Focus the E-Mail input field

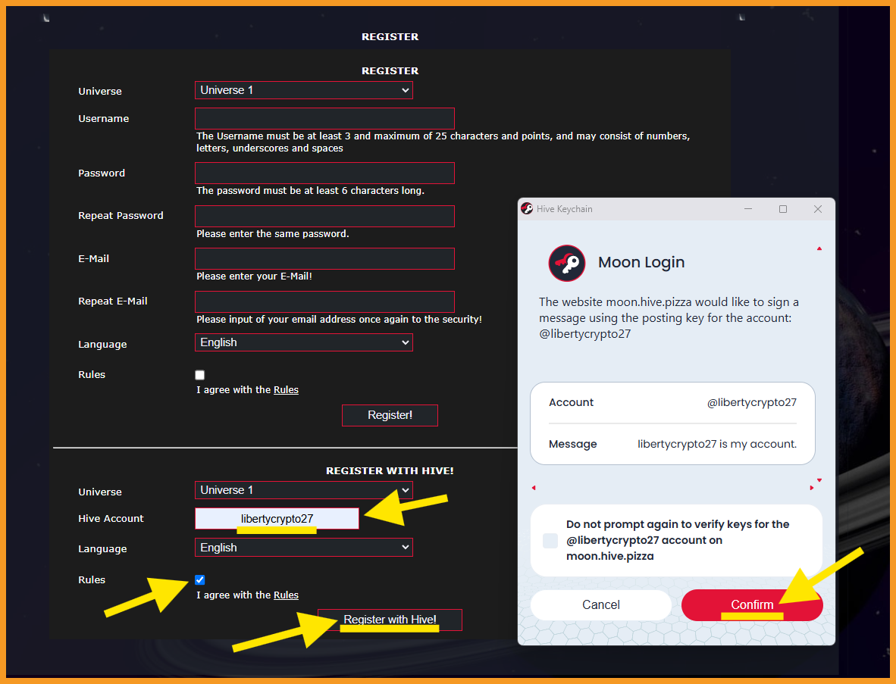tap(324, 258)
